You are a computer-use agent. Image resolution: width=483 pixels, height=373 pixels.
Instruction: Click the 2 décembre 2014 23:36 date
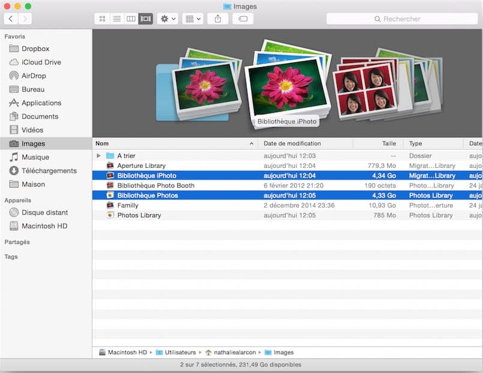pyautogui.click(x=299, y=205)
